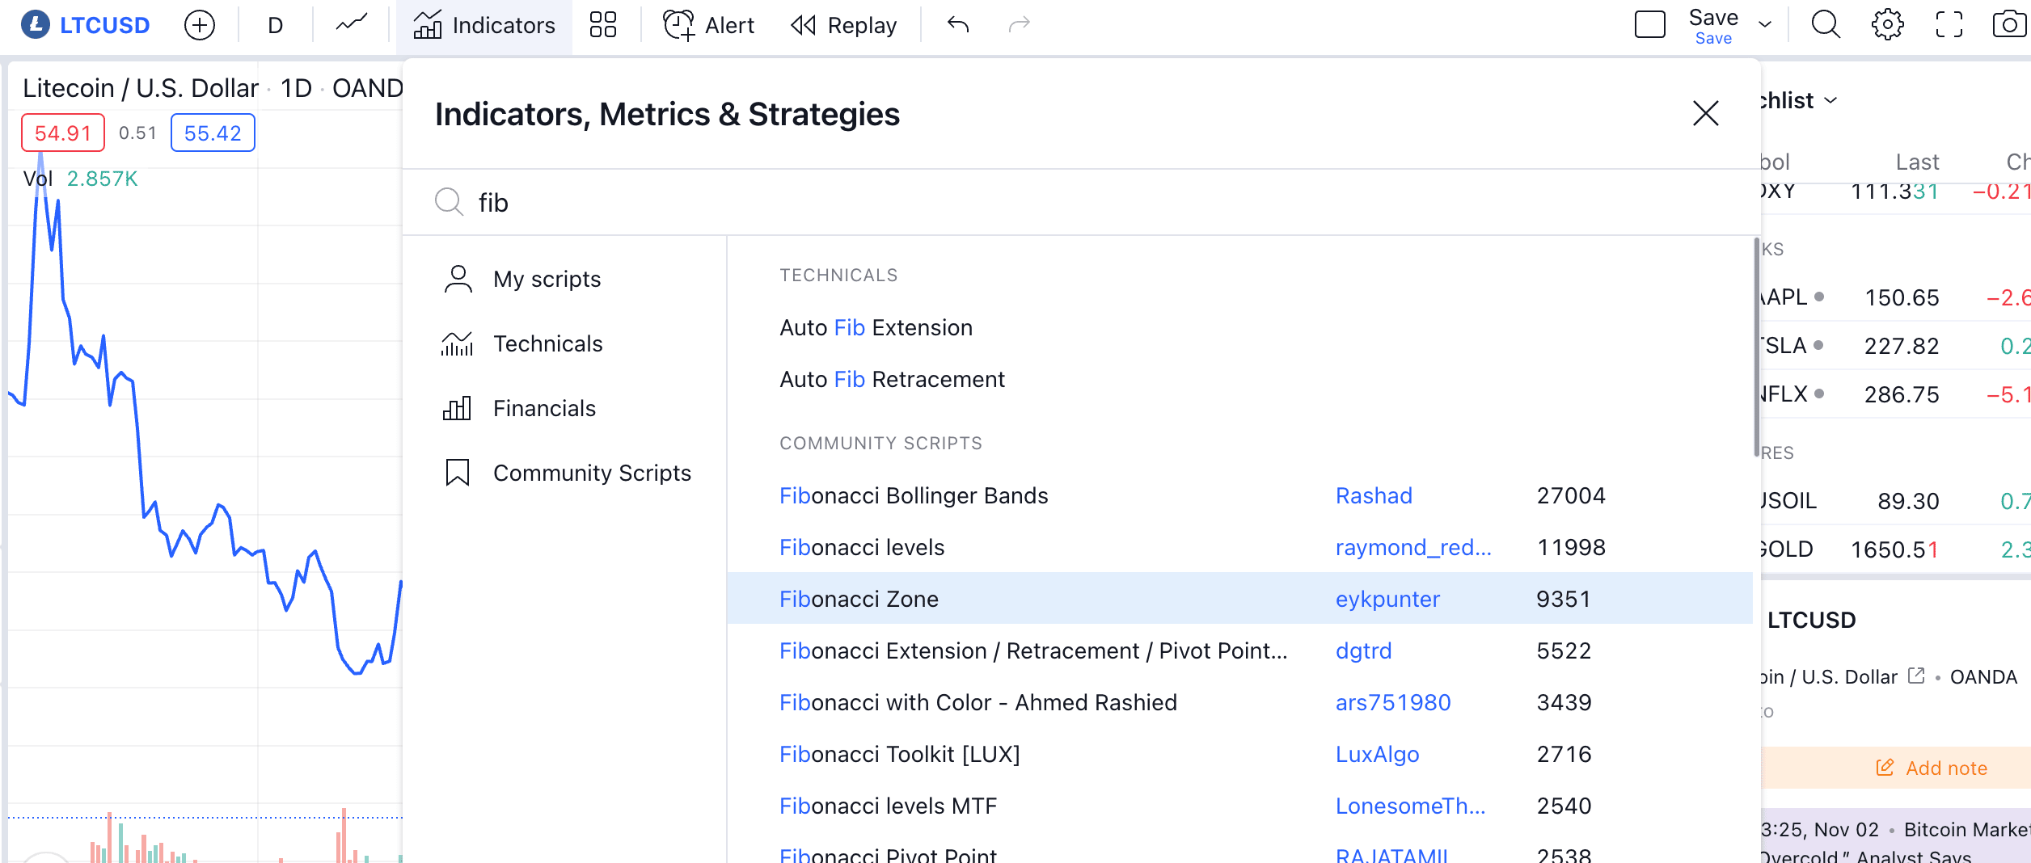
Task: Select the TSLA watchlist row
Action: click(x=1896, y=346)
